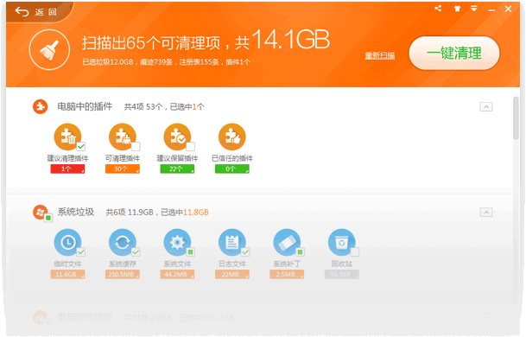Click the 系统垃圾 section icon

point(40,212)
